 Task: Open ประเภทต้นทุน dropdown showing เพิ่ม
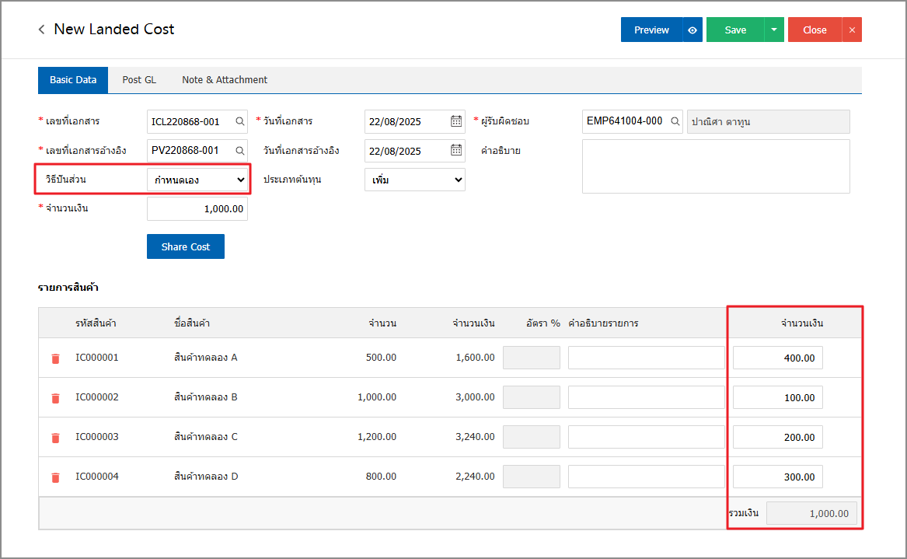[414, 180]
